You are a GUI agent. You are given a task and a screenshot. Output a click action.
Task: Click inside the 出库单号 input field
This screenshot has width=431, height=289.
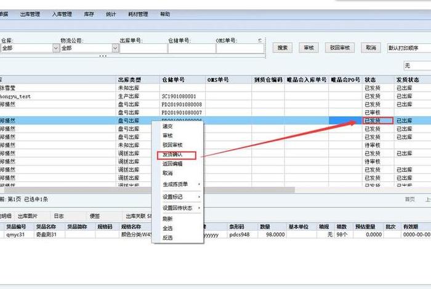tap(143, 48)
